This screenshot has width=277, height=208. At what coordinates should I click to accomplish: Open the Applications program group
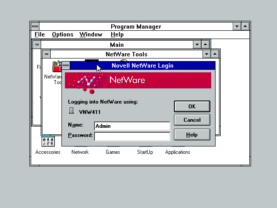(x=177, y=152)
